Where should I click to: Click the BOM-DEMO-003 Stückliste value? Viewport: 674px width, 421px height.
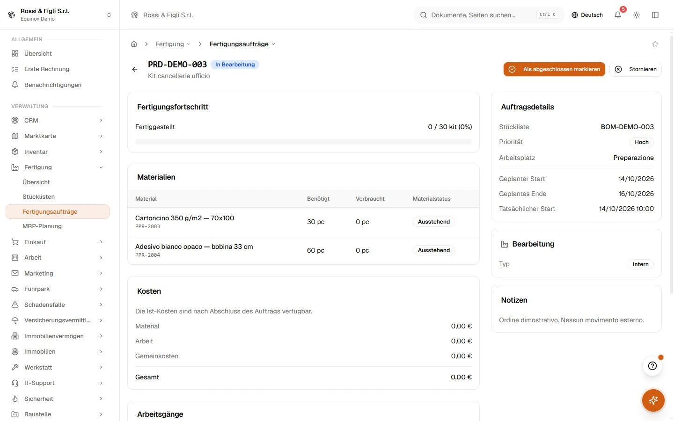pos(627,127)
